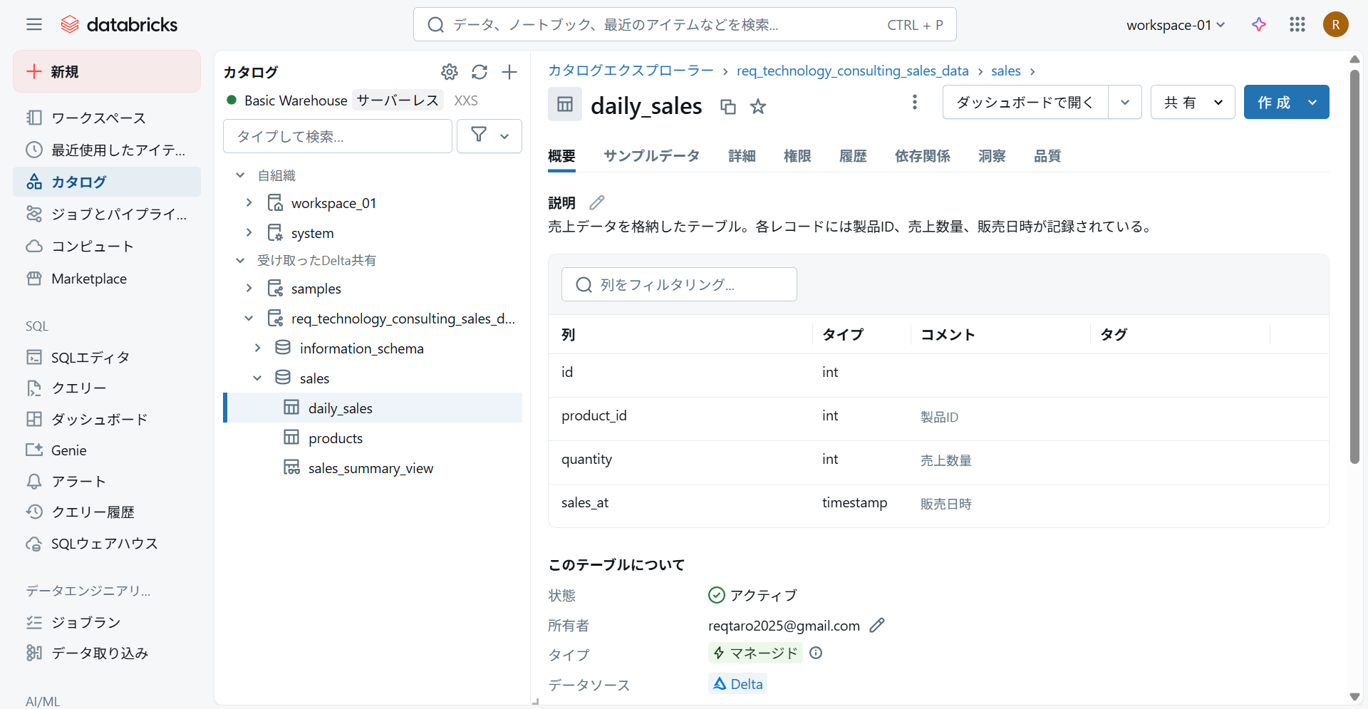Expand the workspace_01 catalog node
This screenshot has width=1368, height=709.
249,203
